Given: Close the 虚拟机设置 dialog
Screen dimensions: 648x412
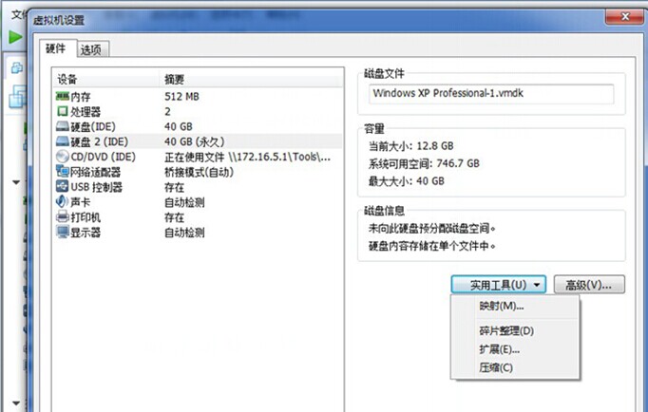Looking at the screenshot, I should pyautogui.click(x=624, y=16).
